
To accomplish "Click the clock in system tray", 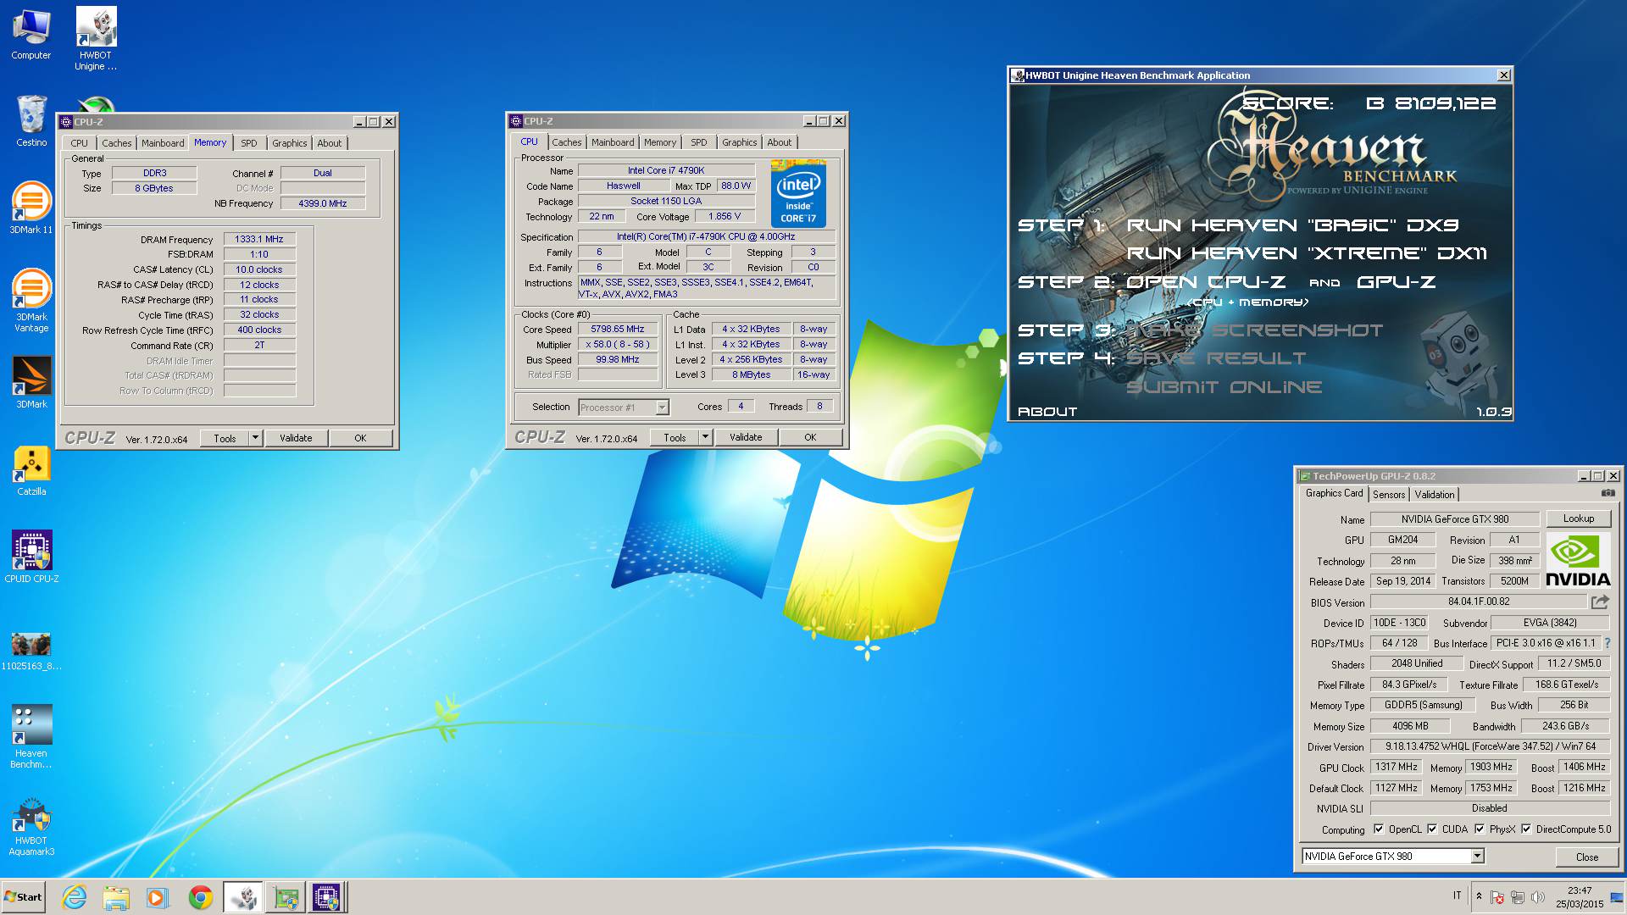I will (1580, 897).
